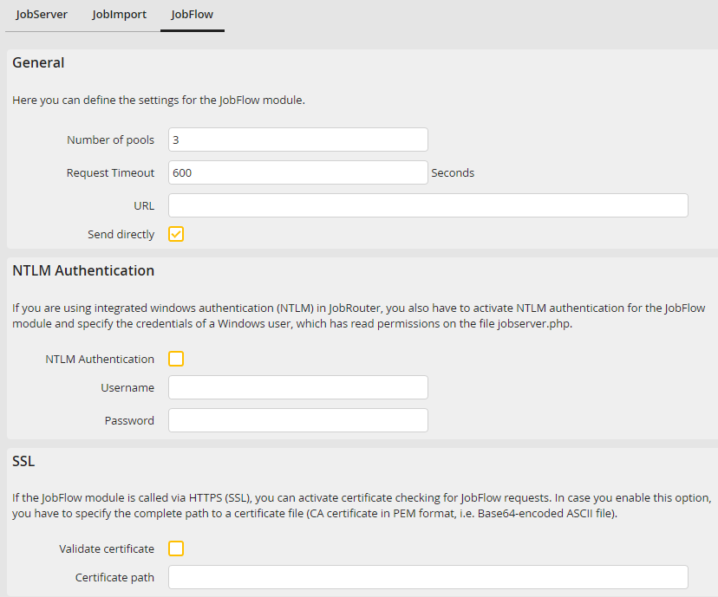The height and width of the screenshot is (597, 718).
Task: Enable the NTLM Authentication checkbox
Action: click(x=176, y=359)
